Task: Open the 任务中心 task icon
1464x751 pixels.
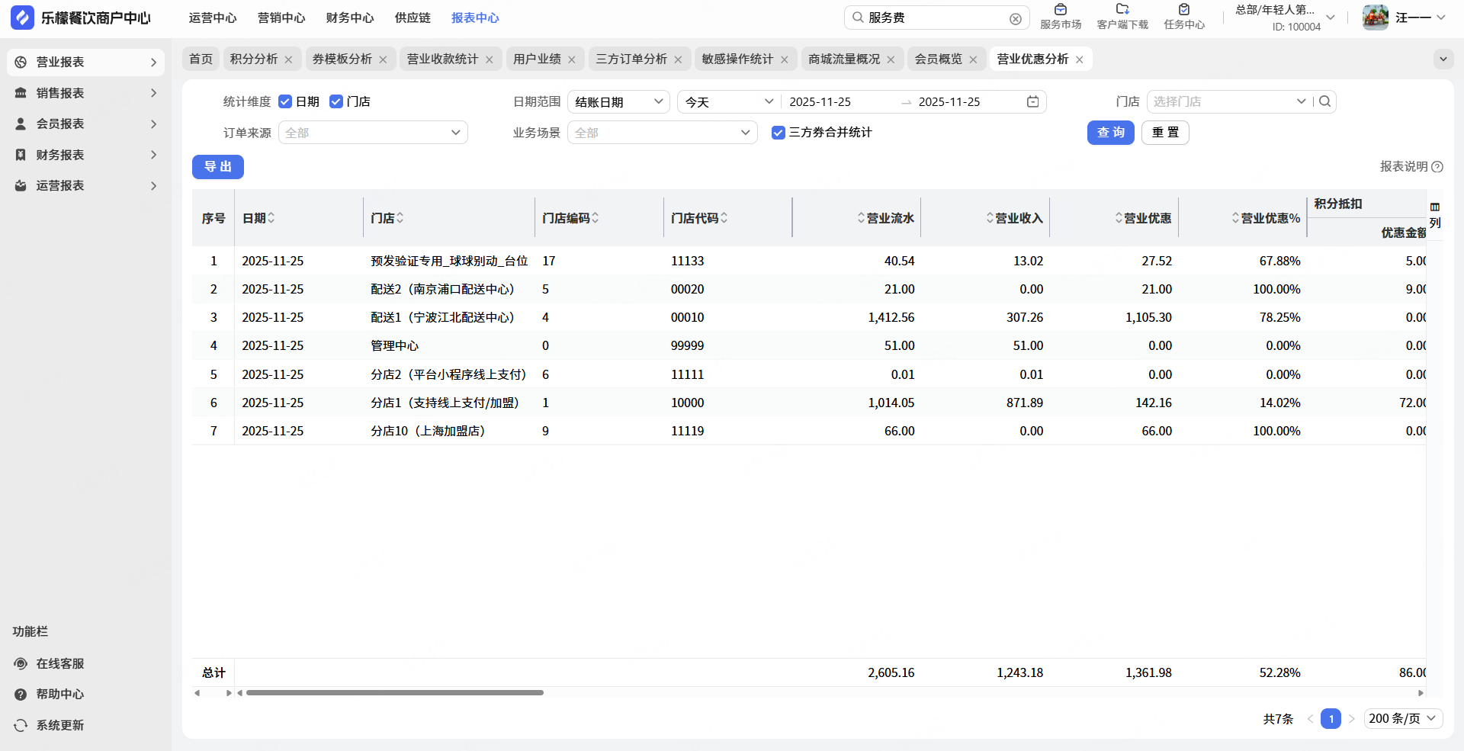Action: [1183, 10]
